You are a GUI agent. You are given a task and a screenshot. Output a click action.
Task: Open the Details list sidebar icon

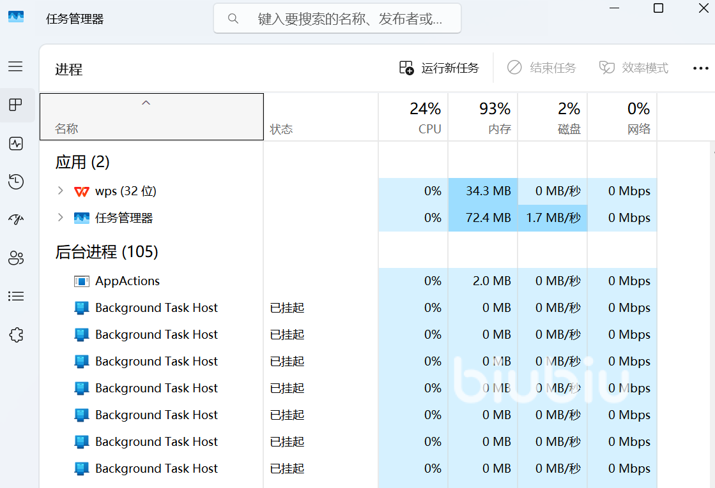click(x=16, y=296)
